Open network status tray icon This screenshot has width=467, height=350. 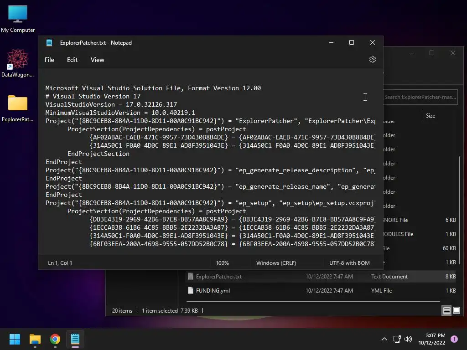[397, 339]
